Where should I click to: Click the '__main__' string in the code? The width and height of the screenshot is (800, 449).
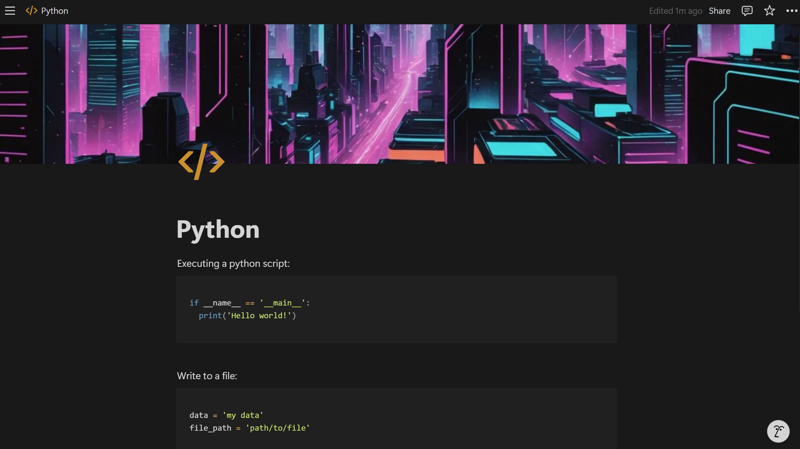pos(282,303)
